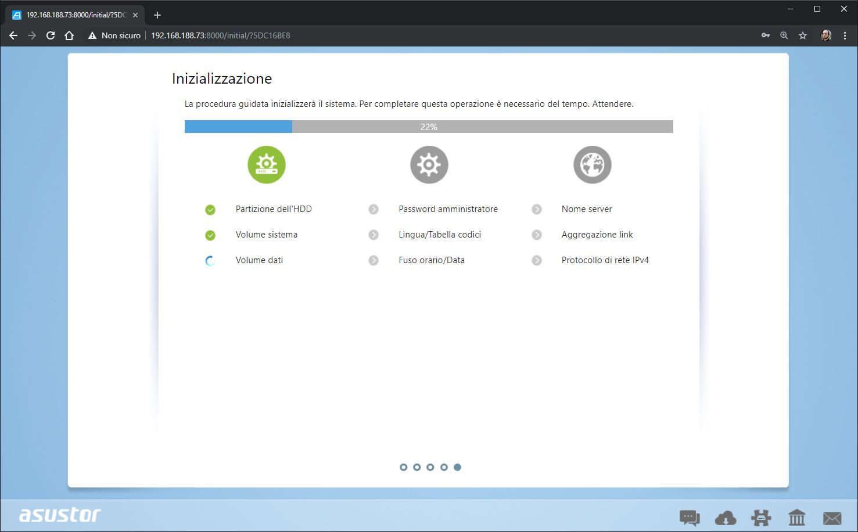
Task: Click the Non sicuro security warning
Action: tap(114, 35)
